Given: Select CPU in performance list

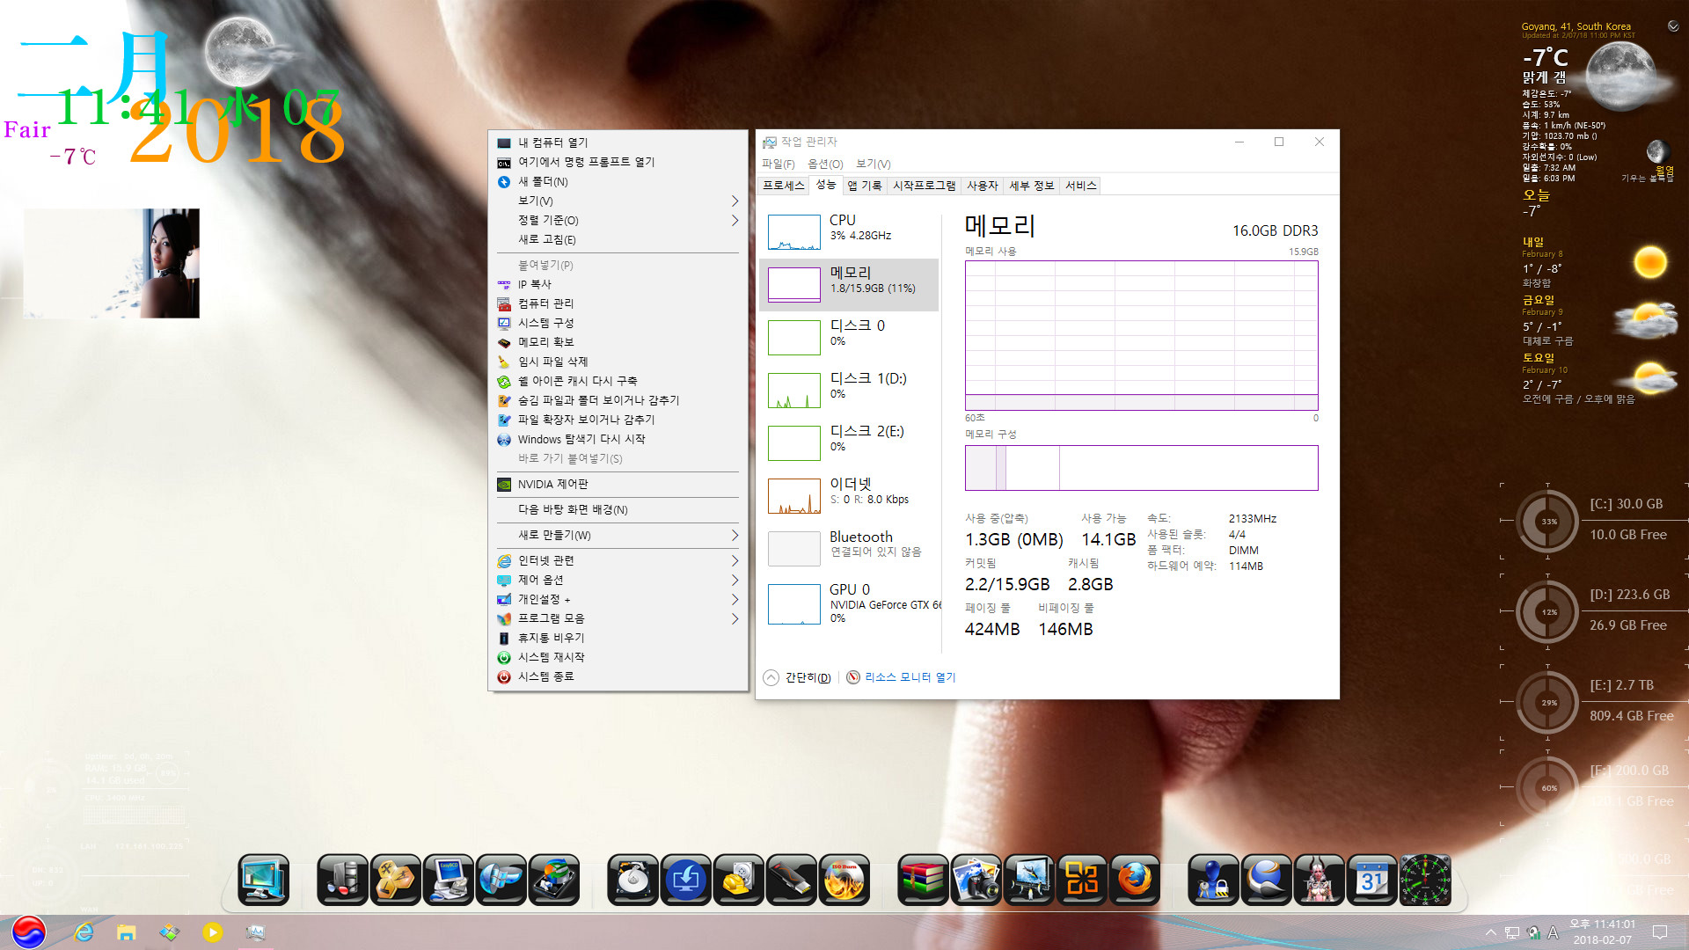Looking at the screenshot, I should [849, 231].
